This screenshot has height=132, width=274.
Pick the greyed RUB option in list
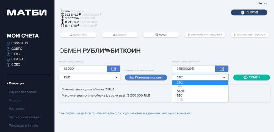[200, 100]
